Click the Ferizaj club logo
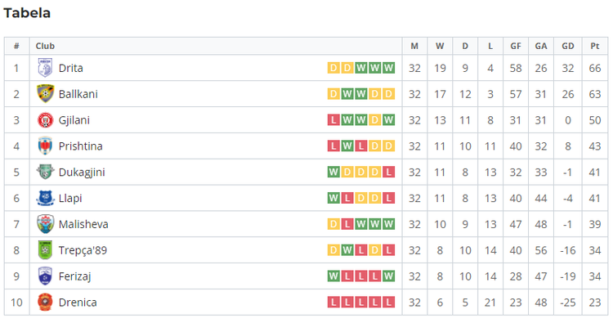This screenshot has width=613, height=323. click(45, 276)
